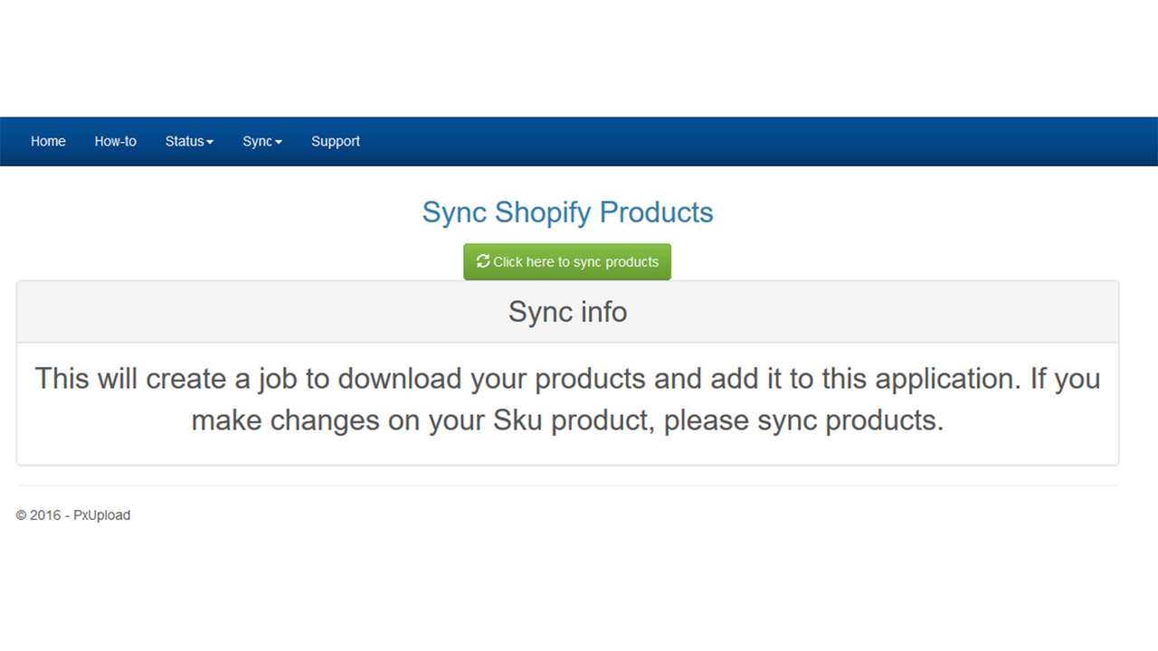Screen dimensions: 1158x651
Task: Expand the Status navigation dropdown
Action: 188,141
